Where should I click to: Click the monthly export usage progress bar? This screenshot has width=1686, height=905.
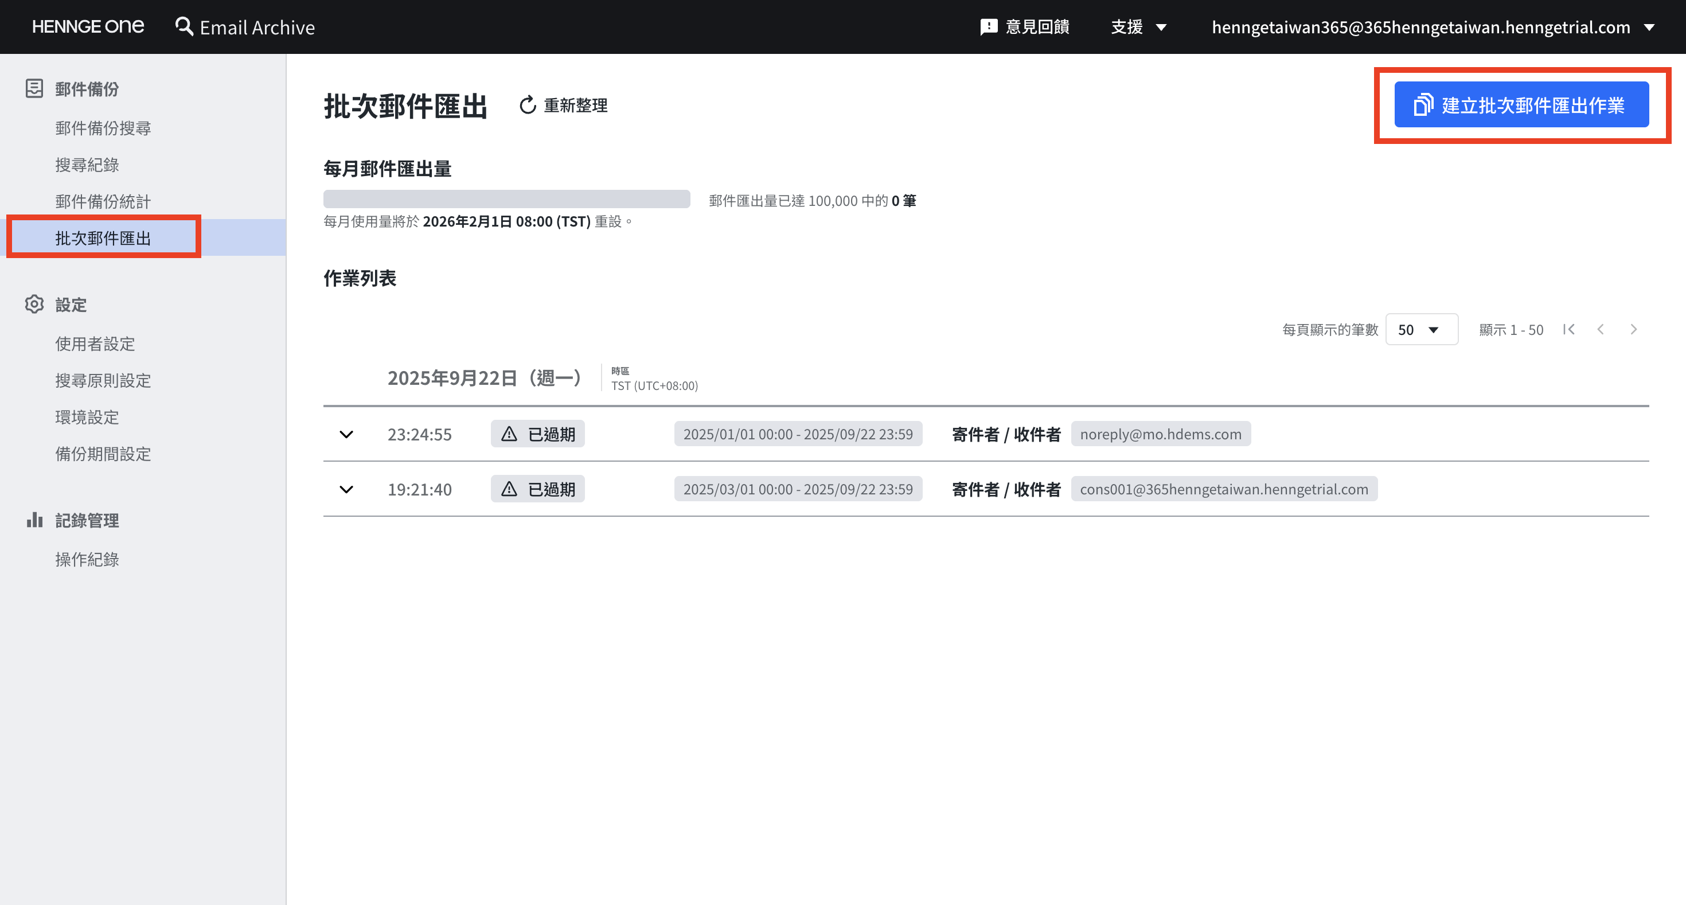[x=506, y=200]
